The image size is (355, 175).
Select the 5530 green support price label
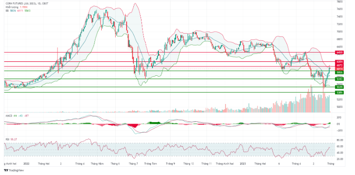click(339, 87)
